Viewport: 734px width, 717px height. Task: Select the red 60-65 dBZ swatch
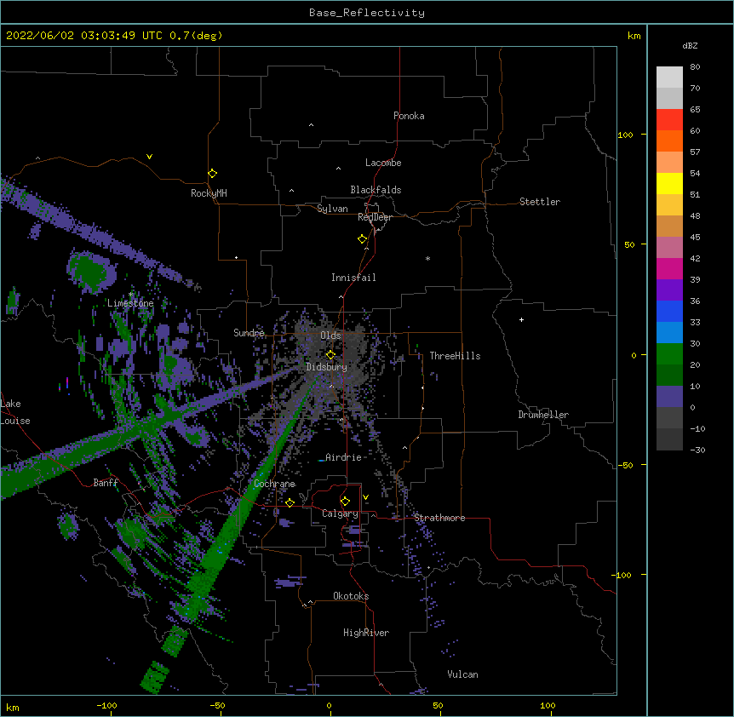pos(669,120)
